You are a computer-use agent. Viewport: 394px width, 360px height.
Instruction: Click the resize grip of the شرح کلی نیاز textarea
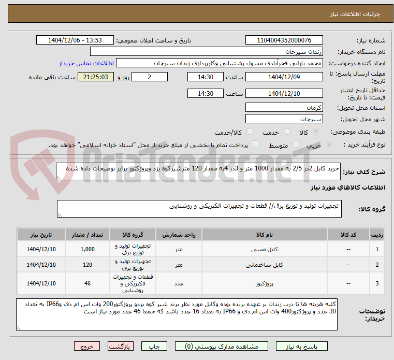pyautogui.click(x=59, y=178)
